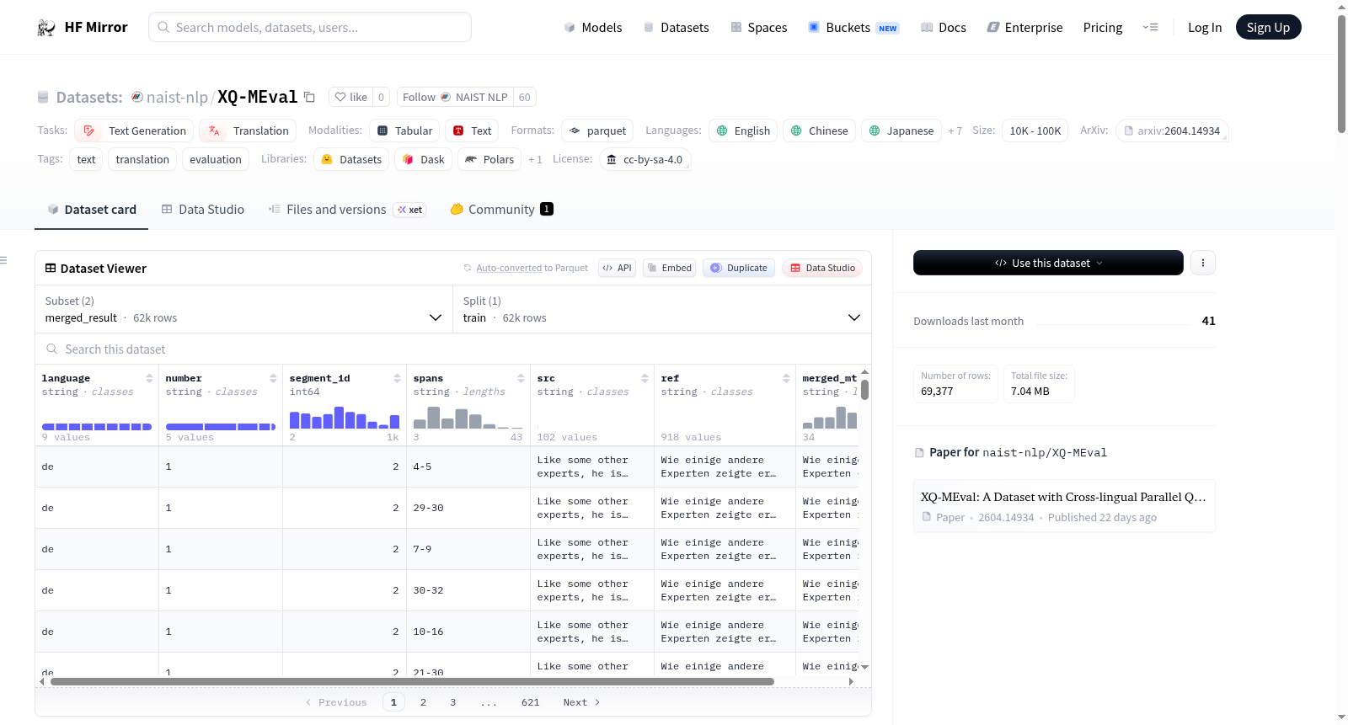Viewport: 1348px width, 725px height.
Task: Go to page 2 of the table
Action: pos(423,702)
